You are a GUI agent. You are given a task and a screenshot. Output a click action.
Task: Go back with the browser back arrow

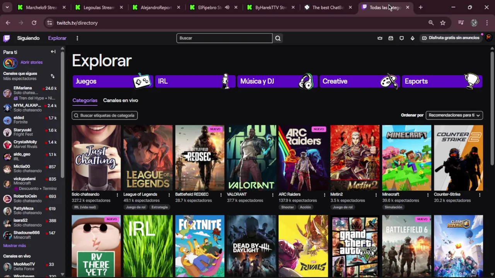coord(8,23)
